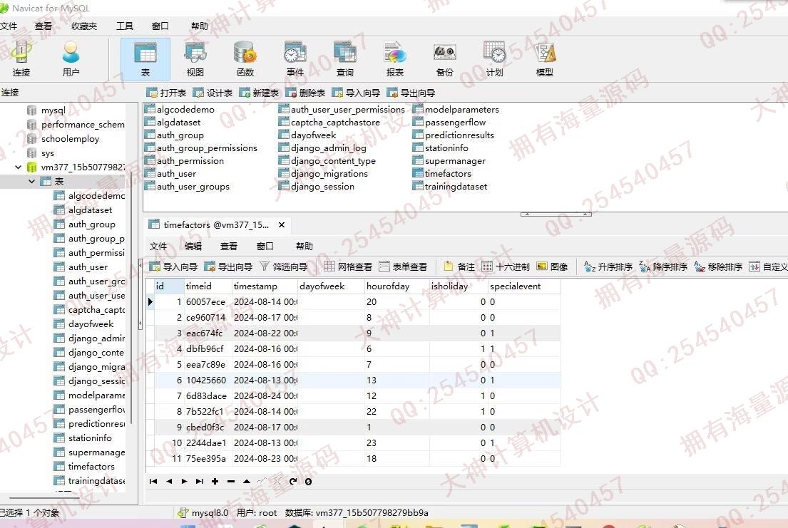Close the timefactors tab
This screenshot has height=528, width=788.
tap(282, 225)
